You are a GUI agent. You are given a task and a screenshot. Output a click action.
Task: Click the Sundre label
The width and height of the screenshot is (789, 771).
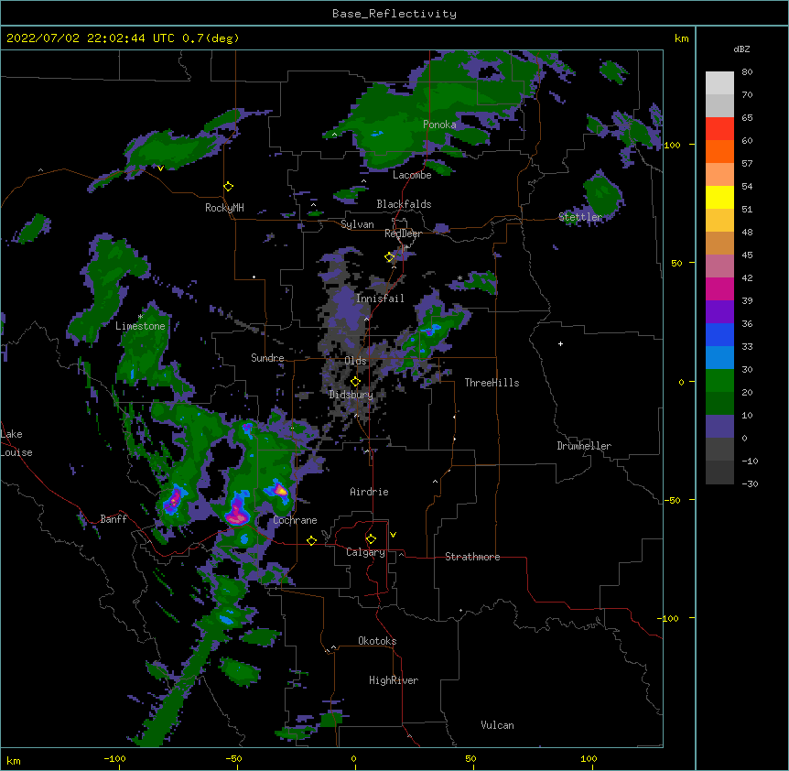coord(267,358)
